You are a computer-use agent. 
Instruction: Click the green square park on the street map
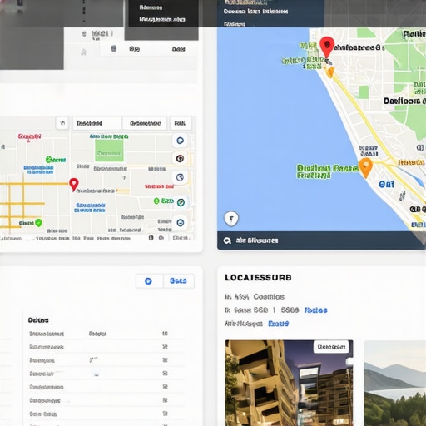click(109, 151)
